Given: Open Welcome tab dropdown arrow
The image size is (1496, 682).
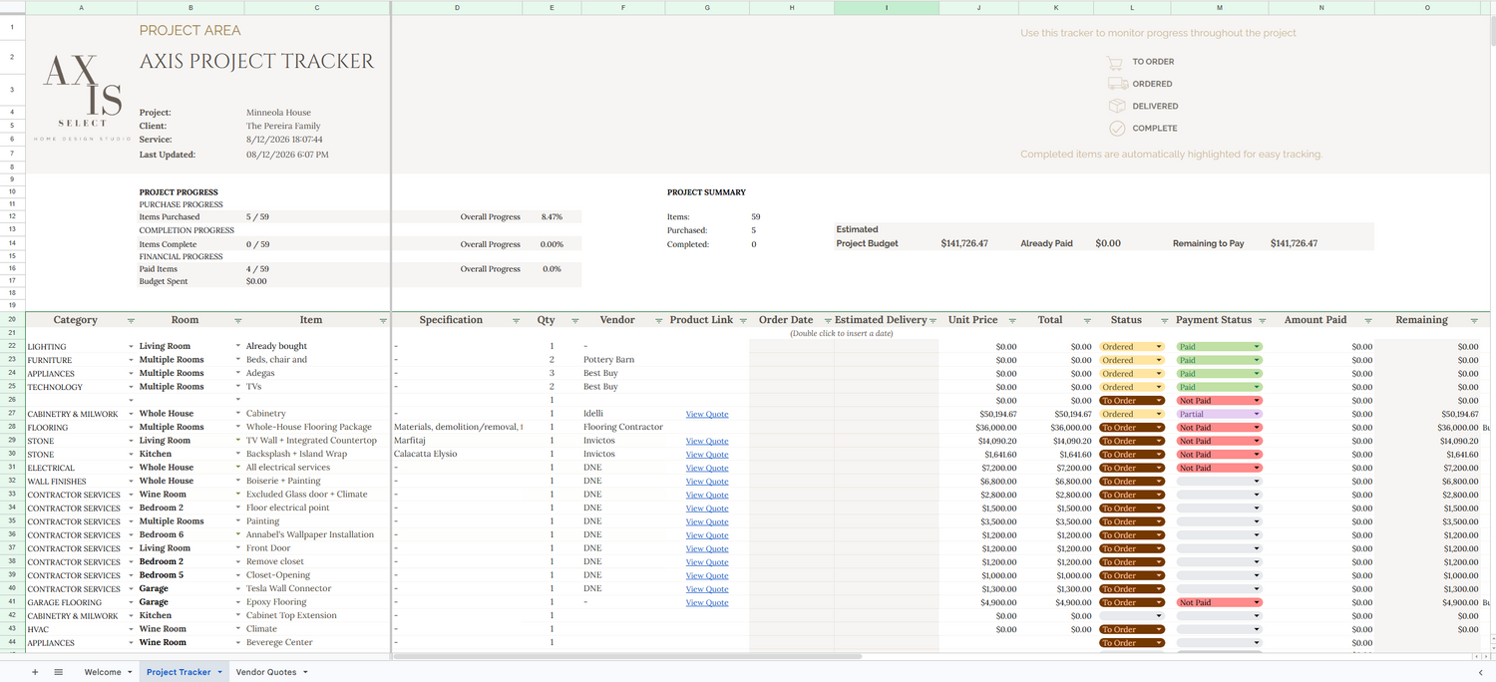Looking at the screenshot, I should tap(130, 673).
